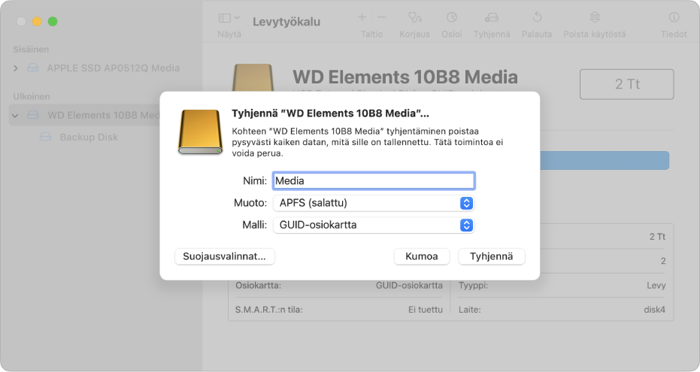700x372 pixels.
Task: Select the yellow external drive icon in dialog
Action: [200, 132]
